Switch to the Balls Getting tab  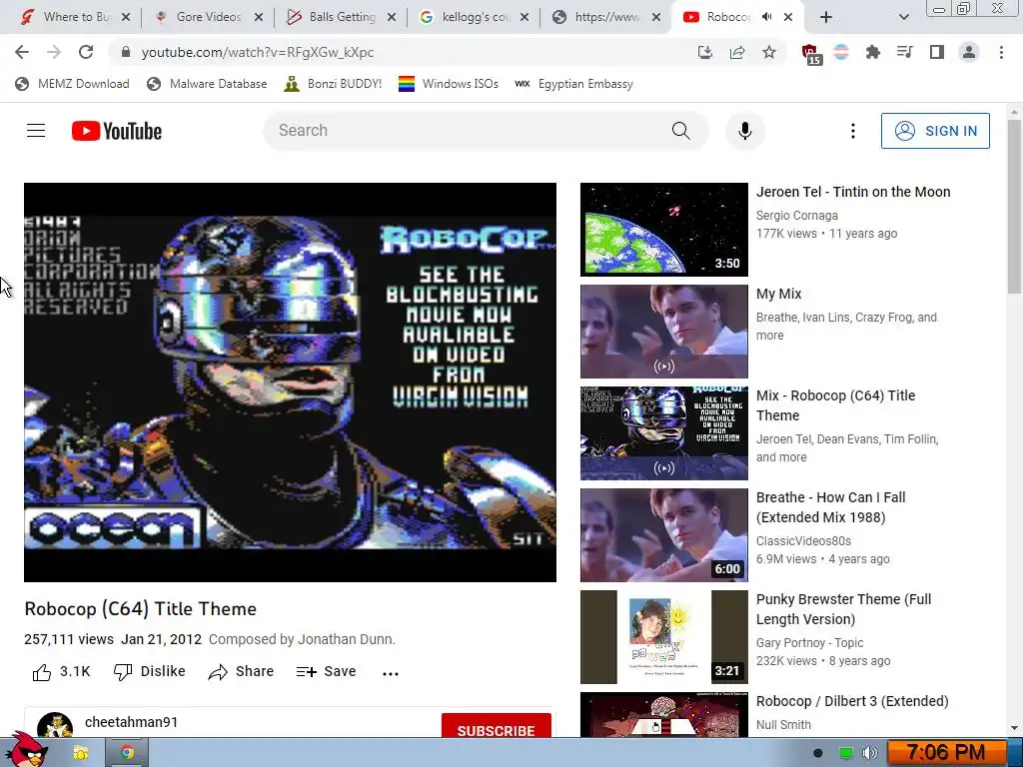[x=333, y=17]
